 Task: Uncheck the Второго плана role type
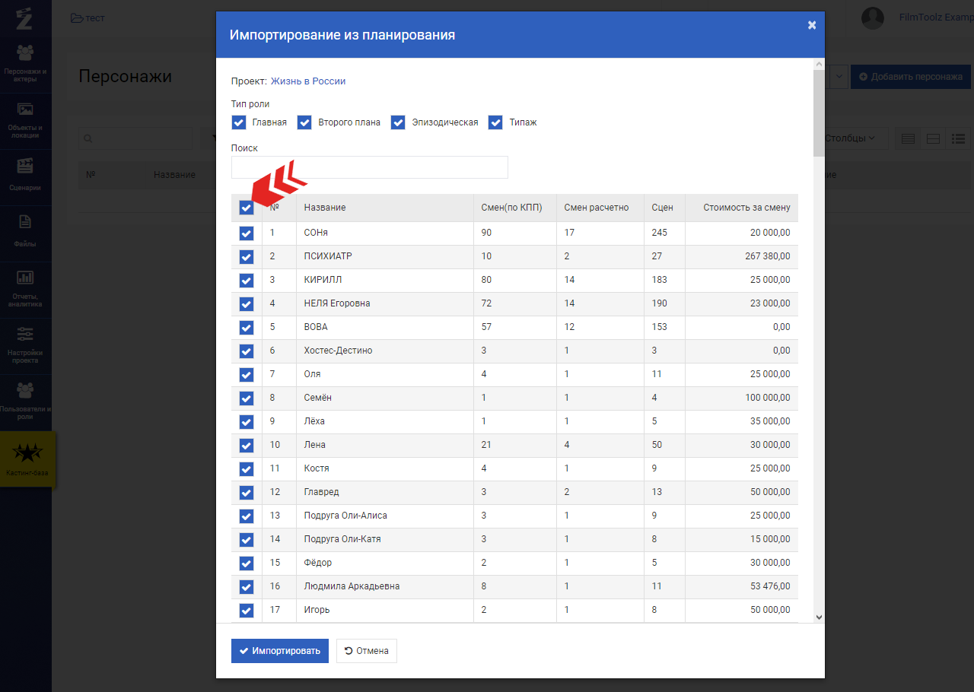tap(304, 122)
